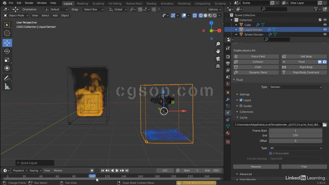This screenshot has width=329, height=185.
Task: Switch orthographic/perspective grid icon
Action: click(218, 66)
